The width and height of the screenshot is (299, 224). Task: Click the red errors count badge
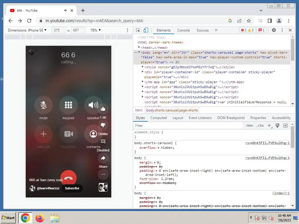244,30
